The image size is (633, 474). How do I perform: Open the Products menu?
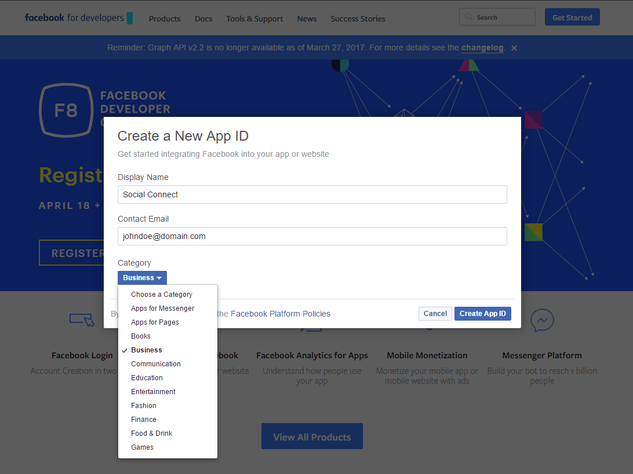coord(165,19)
